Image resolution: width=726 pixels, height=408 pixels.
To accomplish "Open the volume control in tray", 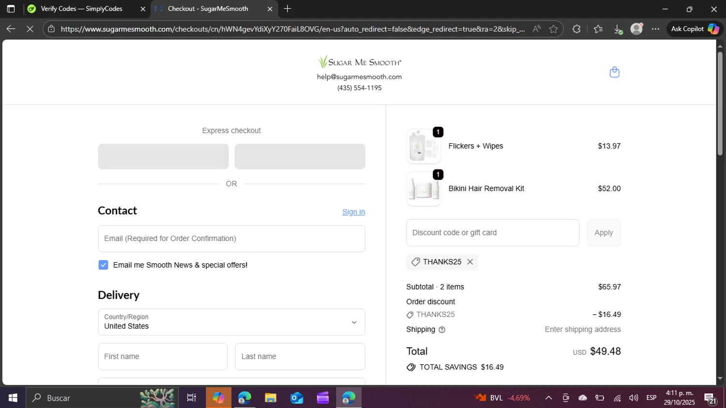I will pyautogui.click(x=634, y=398).
